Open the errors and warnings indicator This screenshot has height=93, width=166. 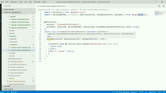[14, 92]
